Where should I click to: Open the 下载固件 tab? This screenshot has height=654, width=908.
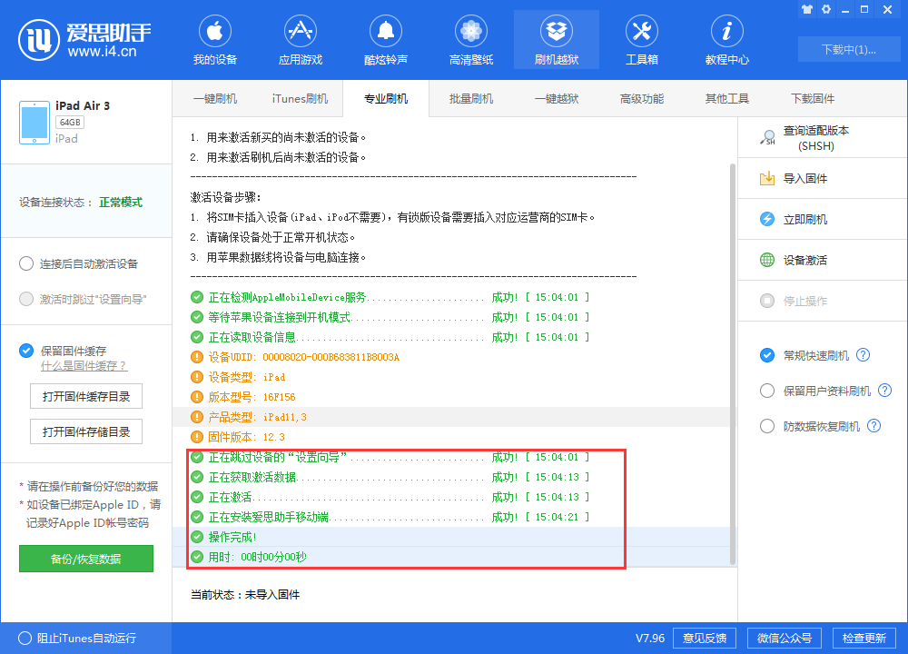(x=812, y=98)
